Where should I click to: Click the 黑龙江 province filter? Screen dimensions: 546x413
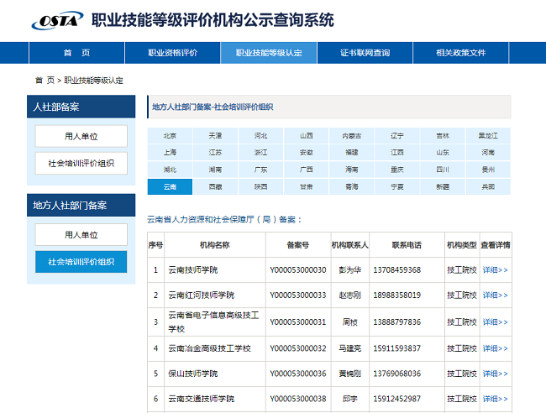[x=488, y=135]
